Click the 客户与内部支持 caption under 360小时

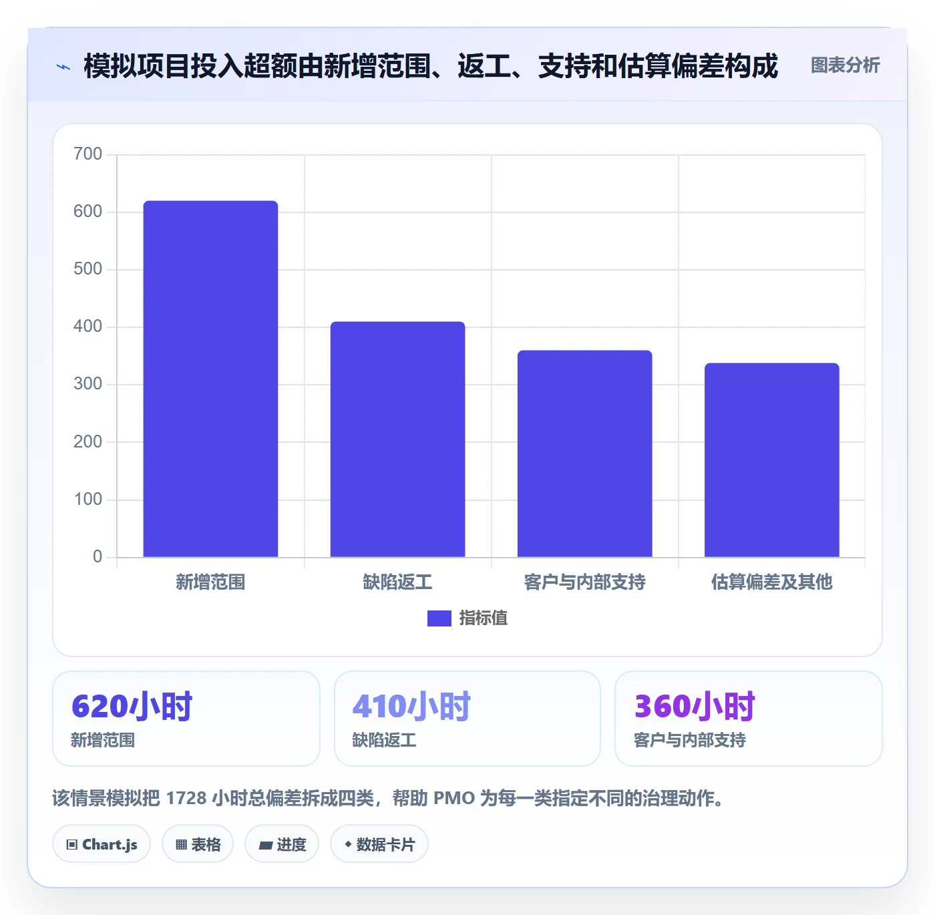(x=689, y=740)
